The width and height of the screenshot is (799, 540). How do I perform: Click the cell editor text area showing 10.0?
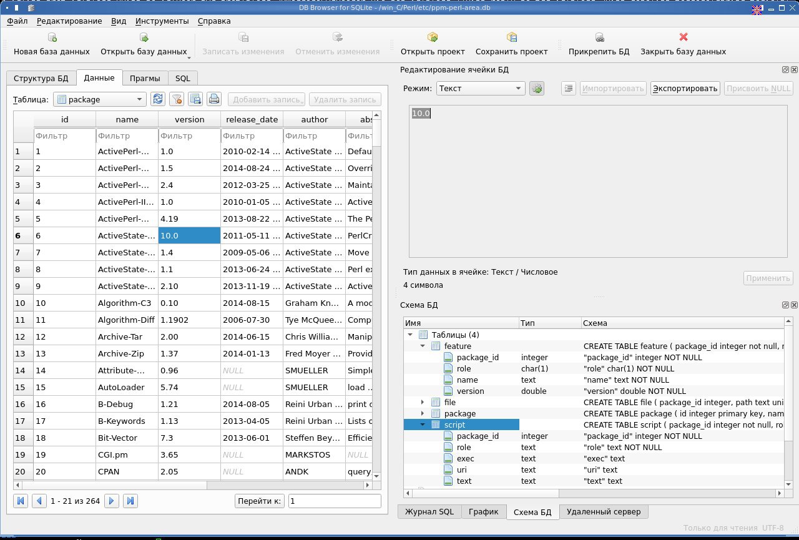(x=599, y=181)
